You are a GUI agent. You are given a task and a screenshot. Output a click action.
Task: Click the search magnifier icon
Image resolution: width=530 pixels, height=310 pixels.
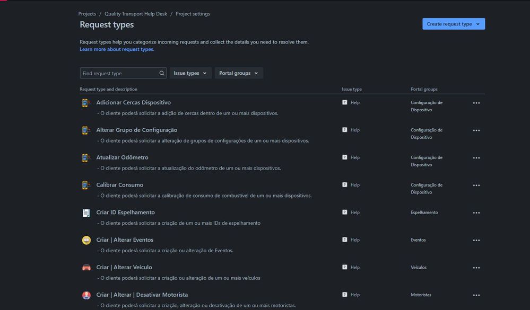tap(162, 73)
